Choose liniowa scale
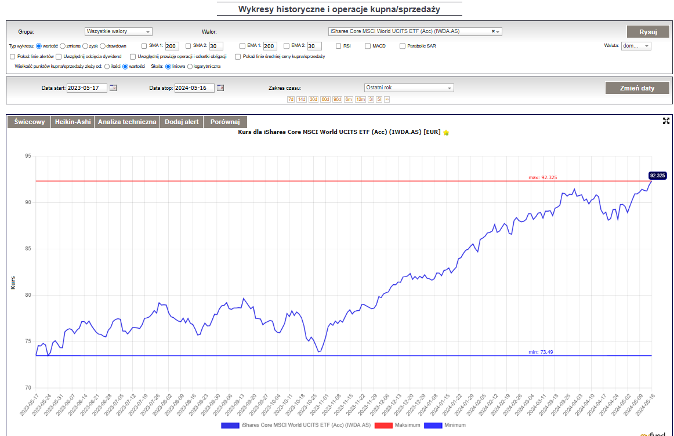 click(x=168, y=67)
